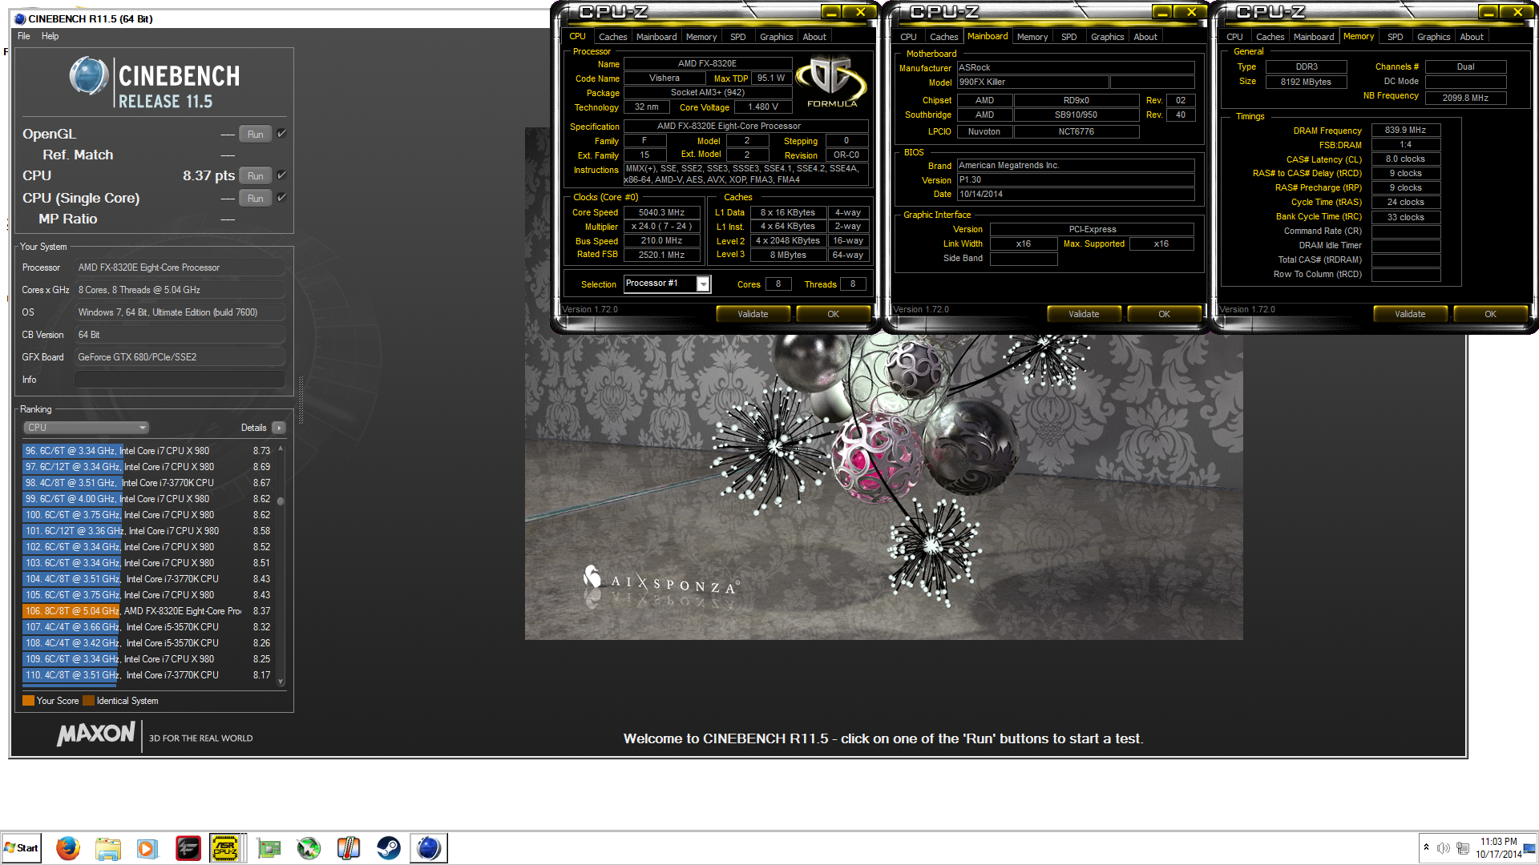Open Firefox from the taskbar
Image resolution: width=1539 pixels, height=865 pixels.
(x=68, y=847)
